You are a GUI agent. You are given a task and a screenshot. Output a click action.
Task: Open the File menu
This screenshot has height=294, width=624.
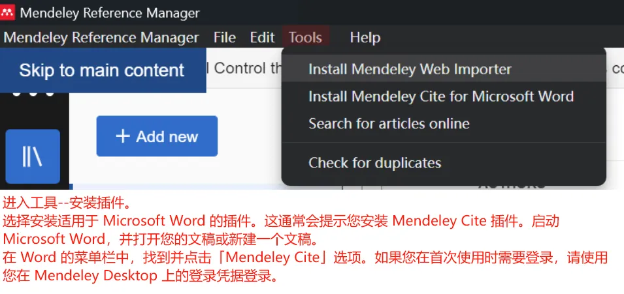tap(225, 37)
